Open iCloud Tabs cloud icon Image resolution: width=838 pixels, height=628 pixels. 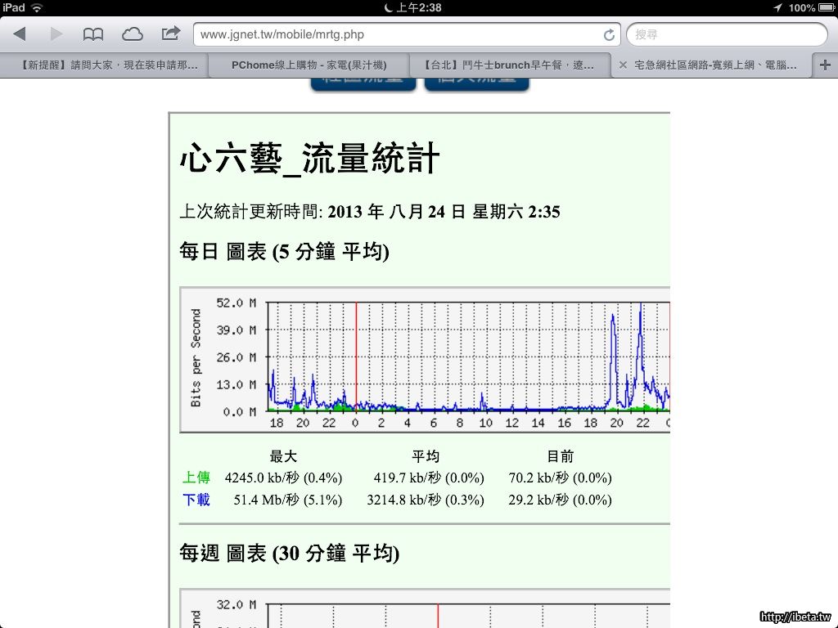tap(132, 34)
